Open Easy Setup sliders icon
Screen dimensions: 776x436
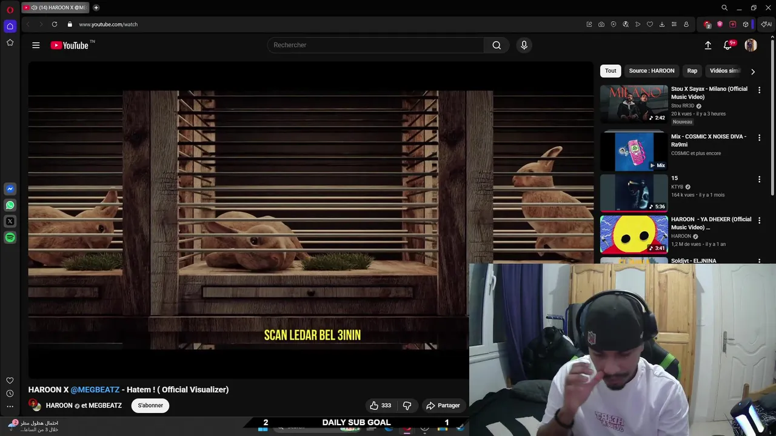(674, 24)
